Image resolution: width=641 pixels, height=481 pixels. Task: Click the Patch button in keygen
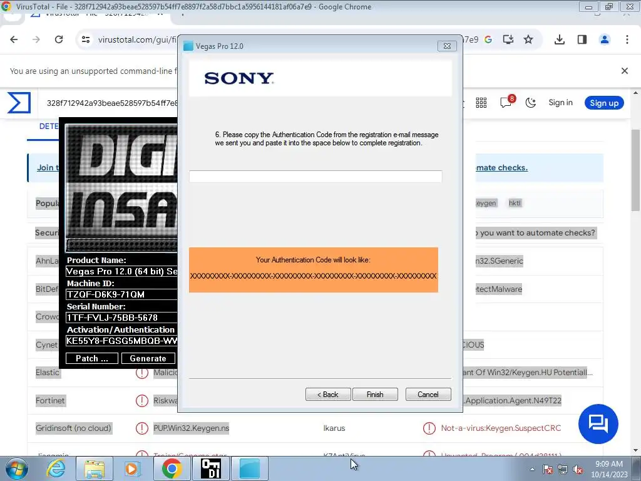point(91,358)
